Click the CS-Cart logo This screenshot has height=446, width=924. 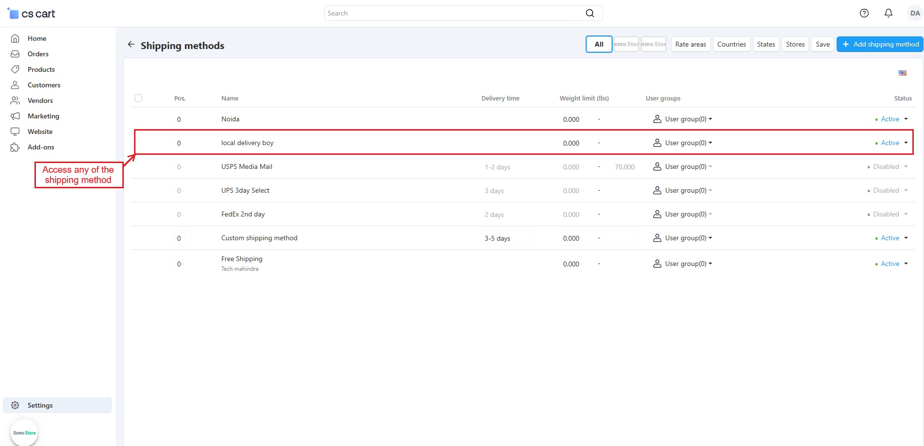click(x=32, y=14)
